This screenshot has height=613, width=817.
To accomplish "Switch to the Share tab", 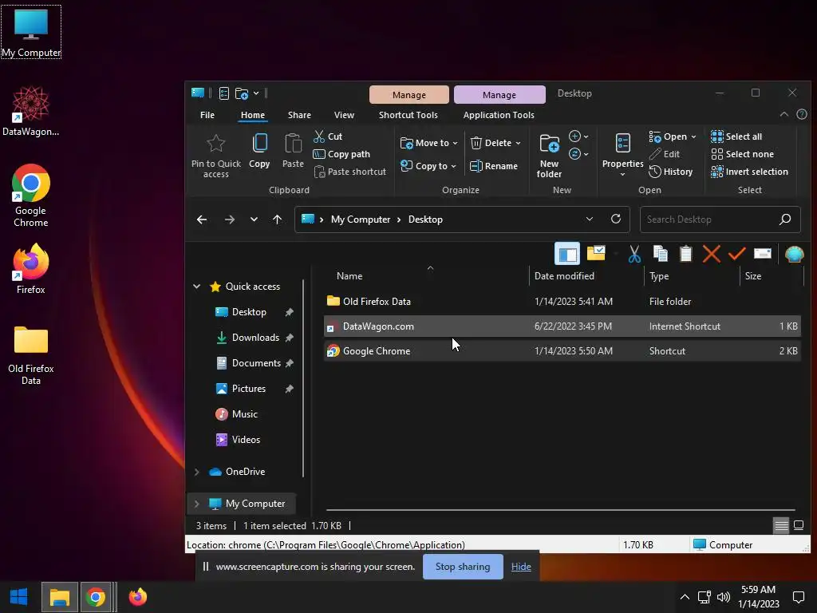I will coord(299,115).
